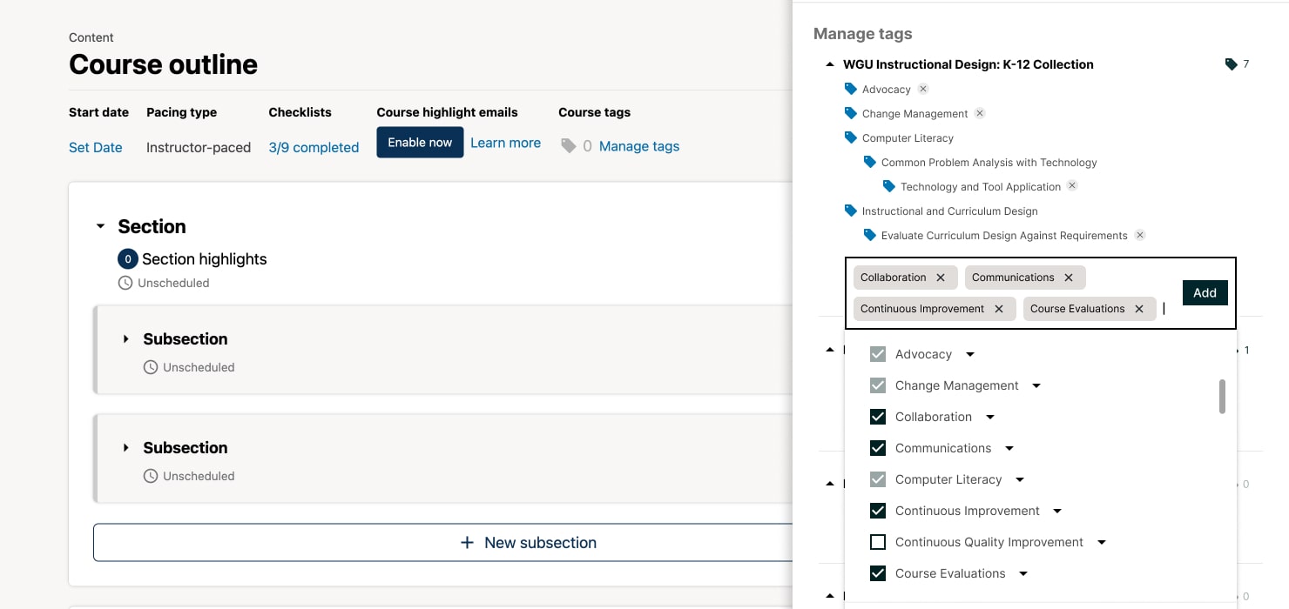Click the Add tags button

pos(1205,293)
